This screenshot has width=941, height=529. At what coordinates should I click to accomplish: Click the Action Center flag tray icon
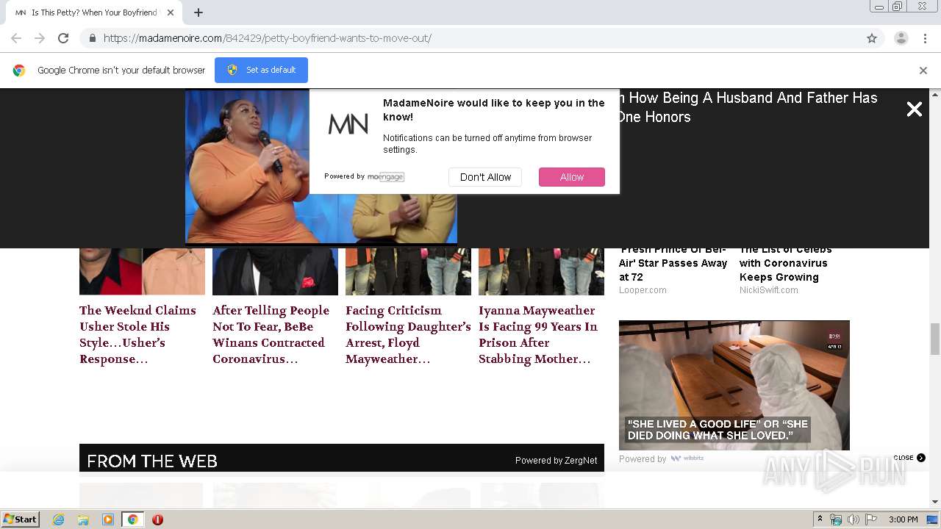click(x=871, y=519)
